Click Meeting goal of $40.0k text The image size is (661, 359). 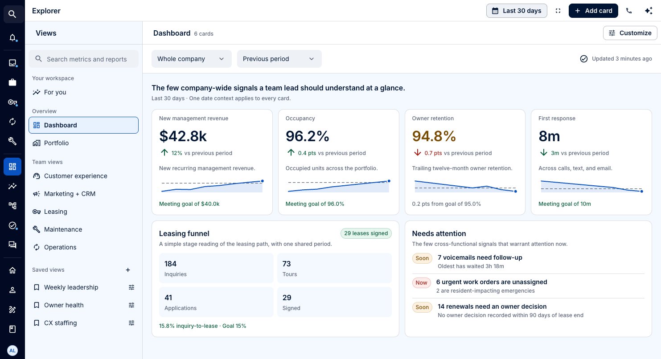[189, 204]
